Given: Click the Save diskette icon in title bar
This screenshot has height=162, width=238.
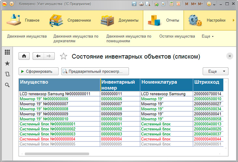Looking at the screenshot, I should pyautogui.click(x=134, y=4).
